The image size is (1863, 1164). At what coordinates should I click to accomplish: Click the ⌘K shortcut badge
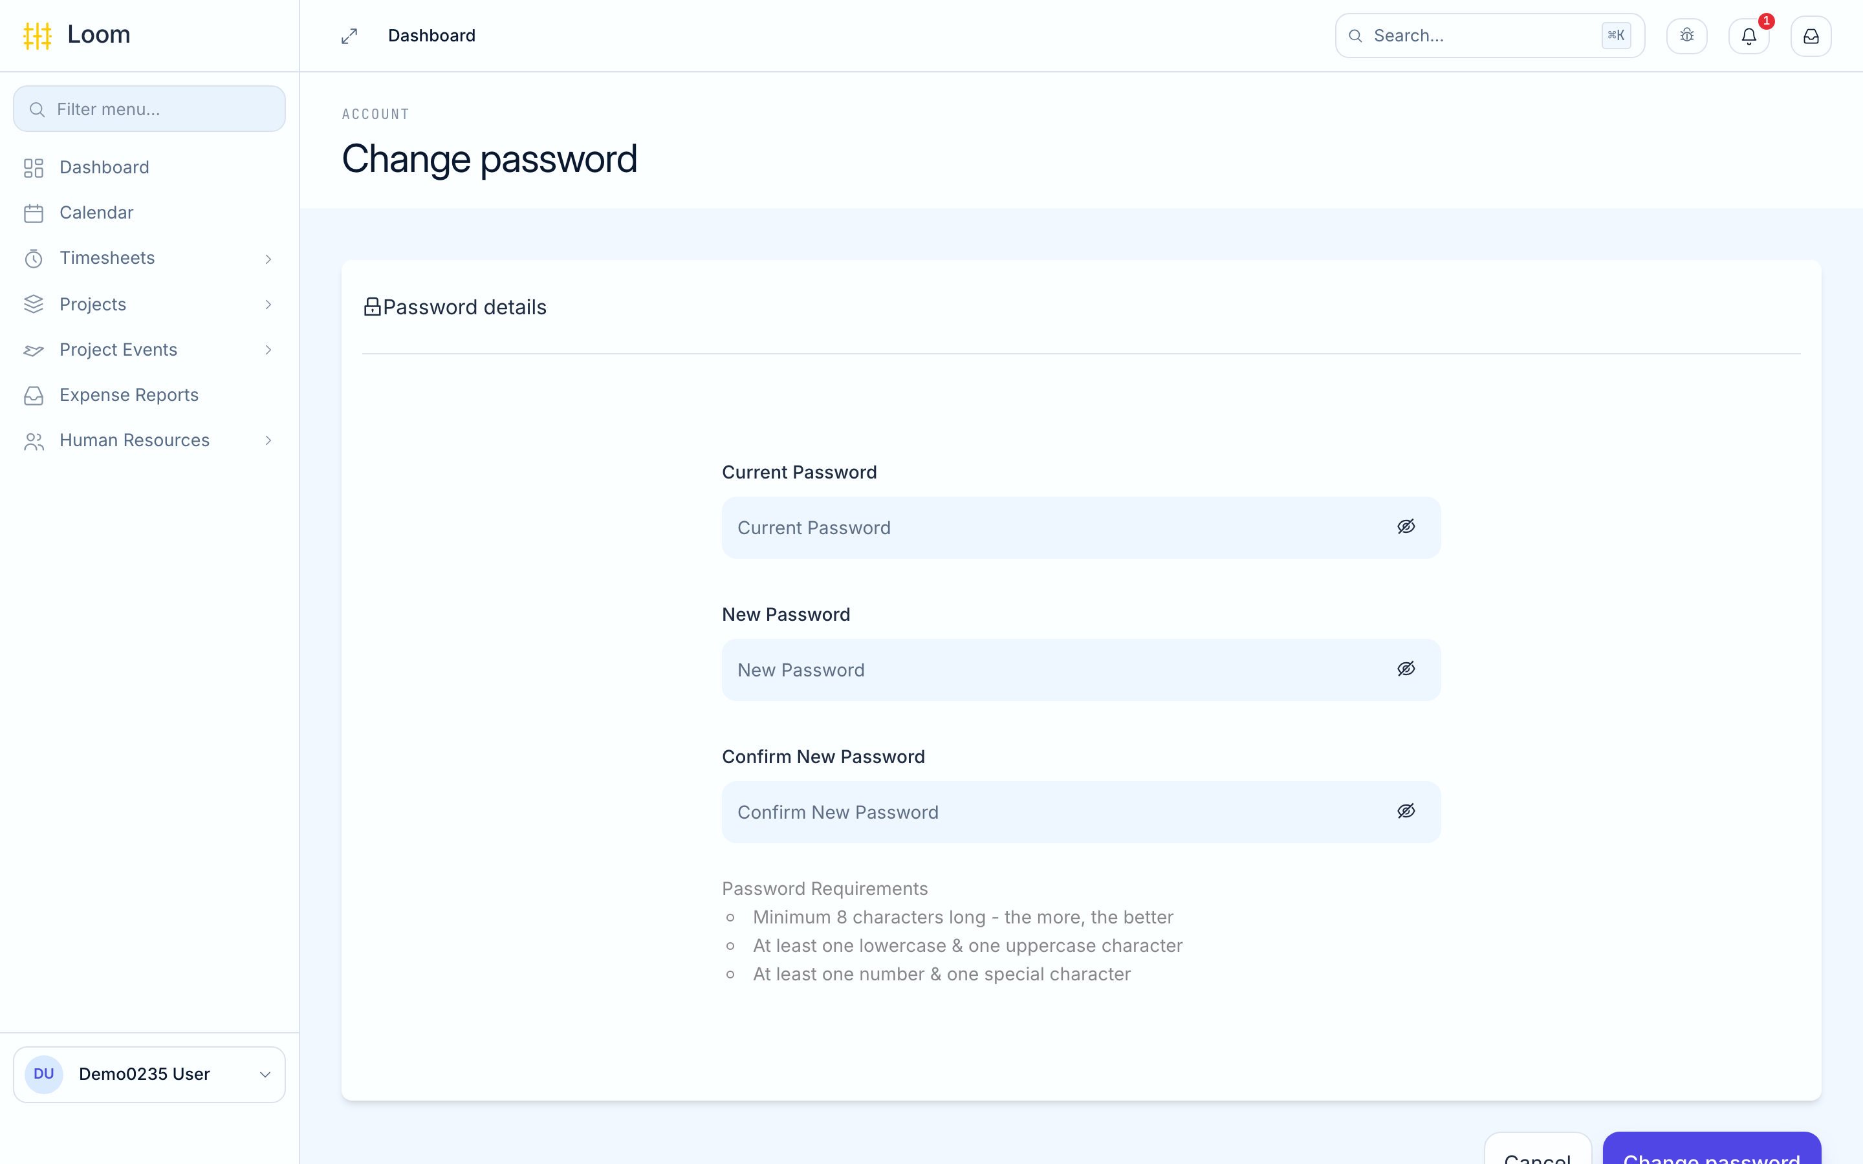click(1616, 36)
